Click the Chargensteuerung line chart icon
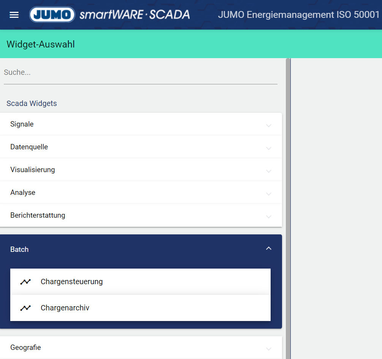 (25, 282)
